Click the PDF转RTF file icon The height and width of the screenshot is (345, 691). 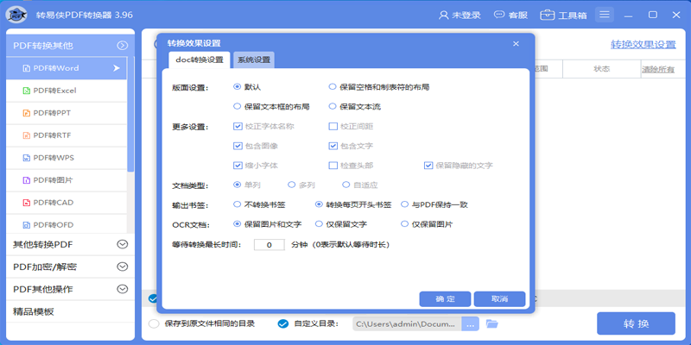(x=26, y=135)
